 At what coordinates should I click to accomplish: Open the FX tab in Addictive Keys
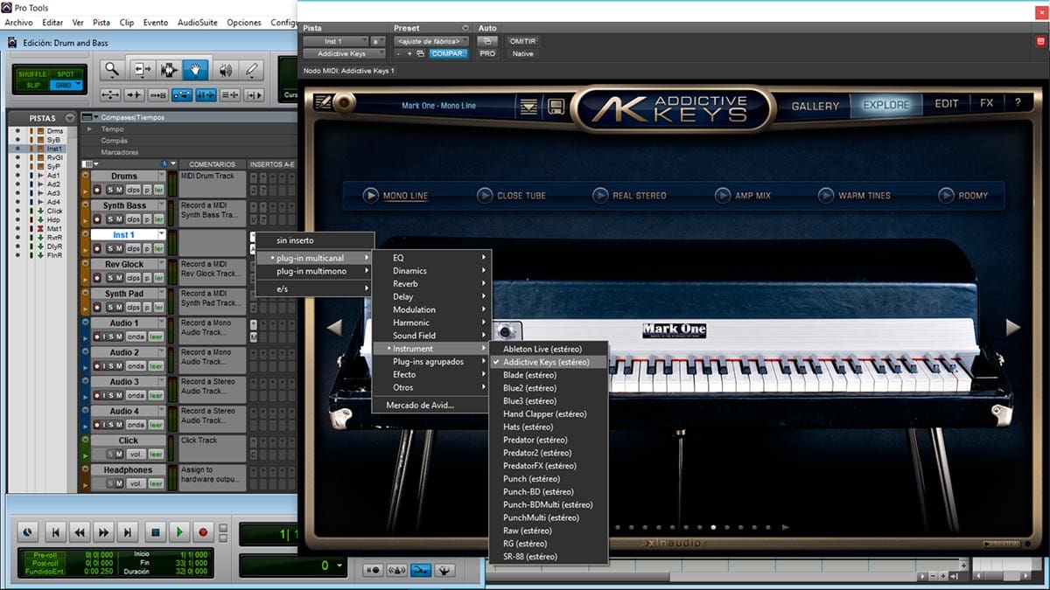986,103
